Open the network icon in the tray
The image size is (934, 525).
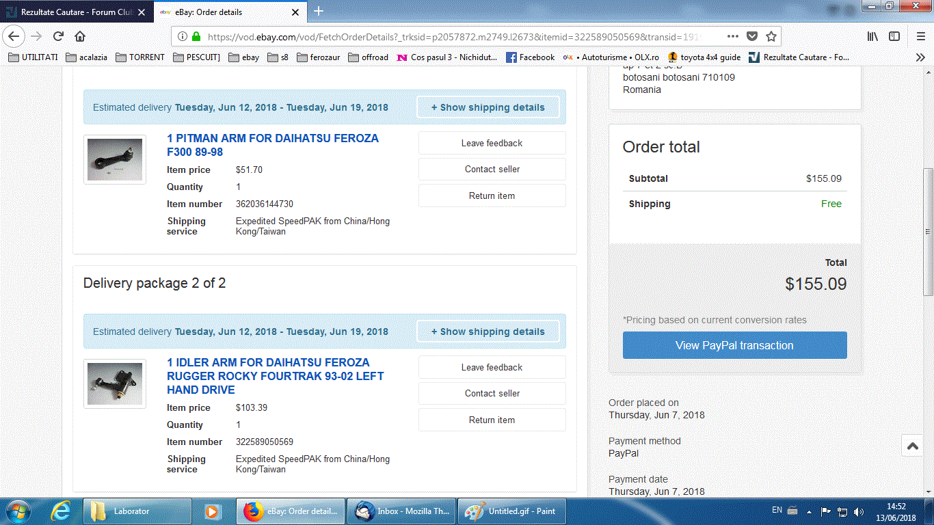tap(842, 511)
